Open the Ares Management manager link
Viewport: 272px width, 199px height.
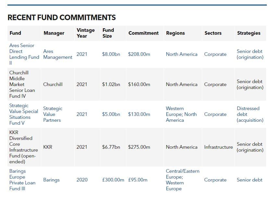[57, 54]
